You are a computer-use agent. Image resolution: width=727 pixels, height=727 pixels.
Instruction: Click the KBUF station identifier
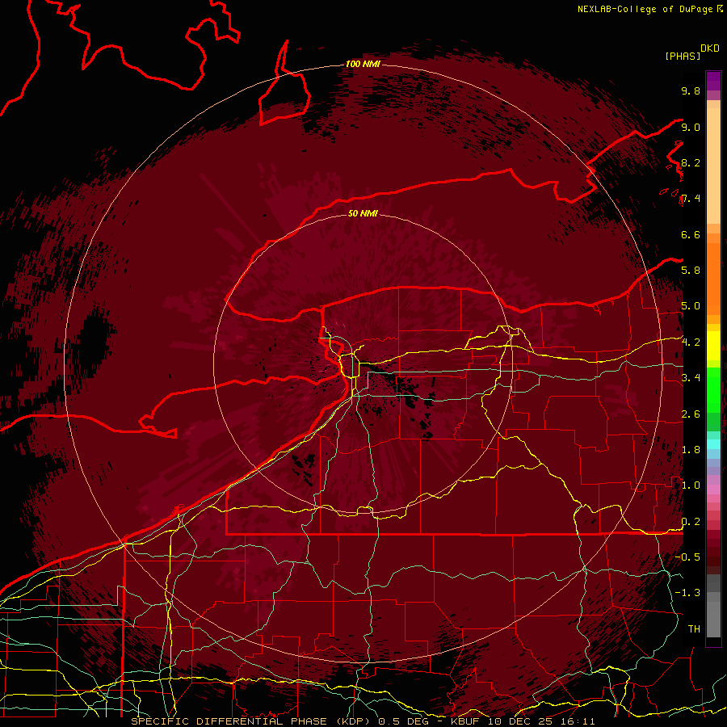coord(466,721)
